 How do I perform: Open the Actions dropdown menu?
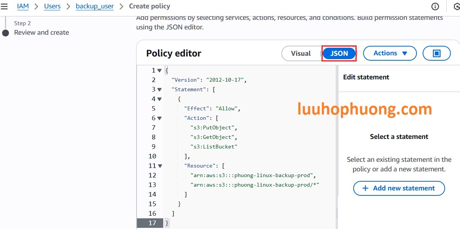(389, 53)
